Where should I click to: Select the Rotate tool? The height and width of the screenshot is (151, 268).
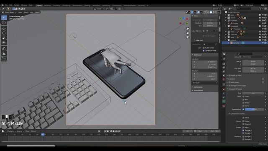pos(4,33)
